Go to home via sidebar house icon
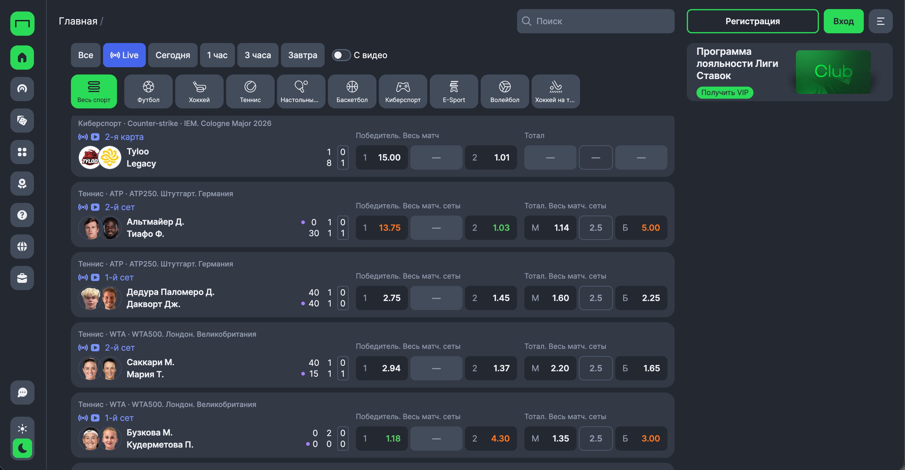 [22, 57]
